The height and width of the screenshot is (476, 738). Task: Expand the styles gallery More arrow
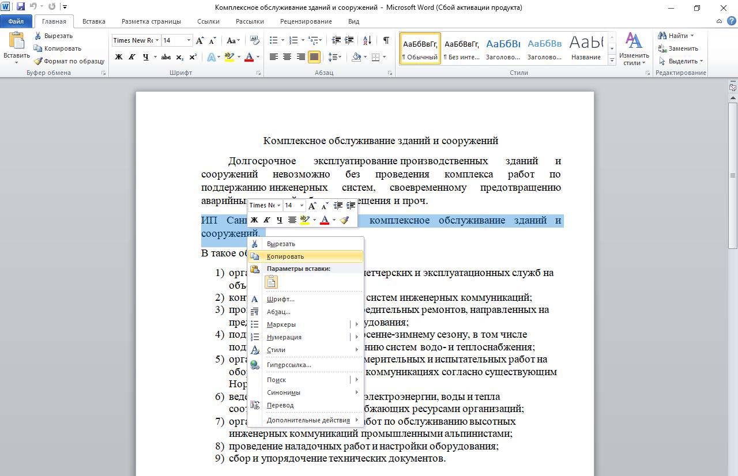tap(612, 61)
